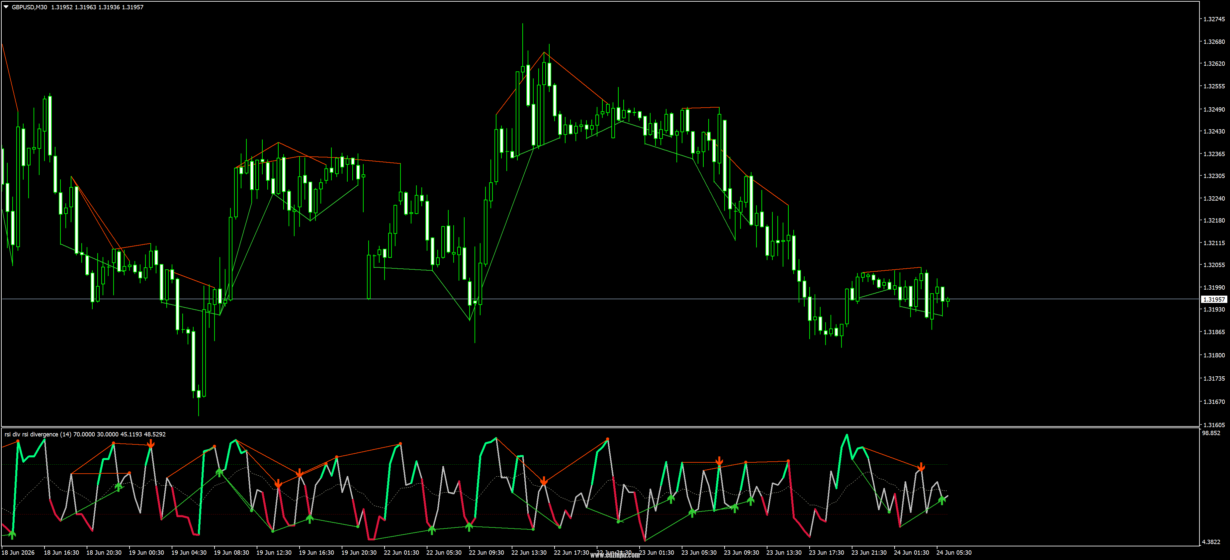1230x560 pixels.
Task: Click the GBPUSD,M30 symbol label
Action: pyautogui.click(x=30, y=7)
